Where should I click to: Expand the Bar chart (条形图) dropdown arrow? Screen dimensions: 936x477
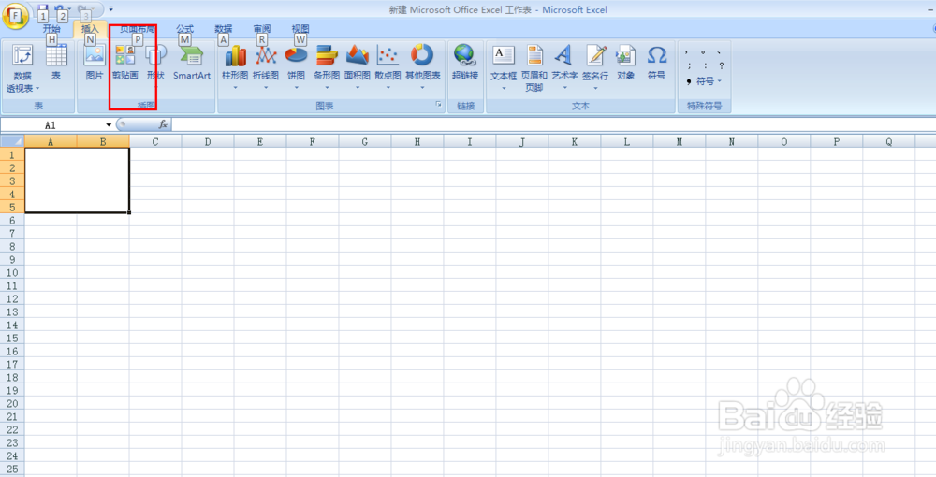pos(327,88)
